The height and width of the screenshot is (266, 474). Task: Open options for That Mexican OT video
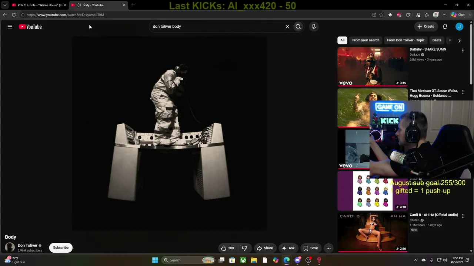[463, 92]
